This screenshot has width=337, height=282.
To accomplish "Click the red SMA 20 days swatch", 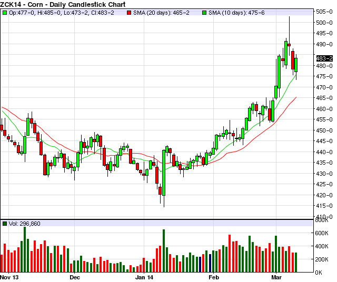I will click(129, 13).
